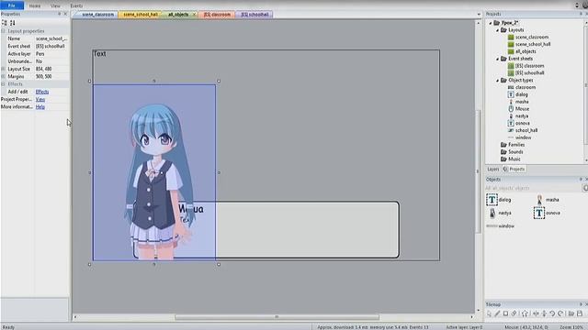The width and height of the screenshot is (588, 330).
Task: Select nastya sprite in Objects panel
Action: [x=500, y=213]
